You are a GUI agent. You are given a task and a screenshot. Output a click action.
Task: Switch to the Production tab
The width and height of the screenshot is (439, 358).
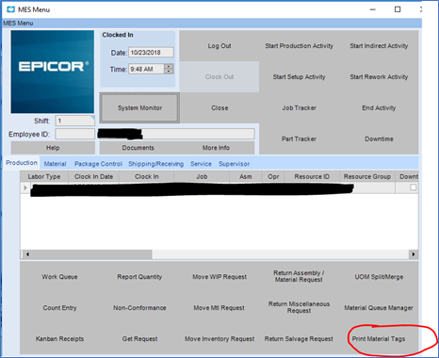(22, 163)
